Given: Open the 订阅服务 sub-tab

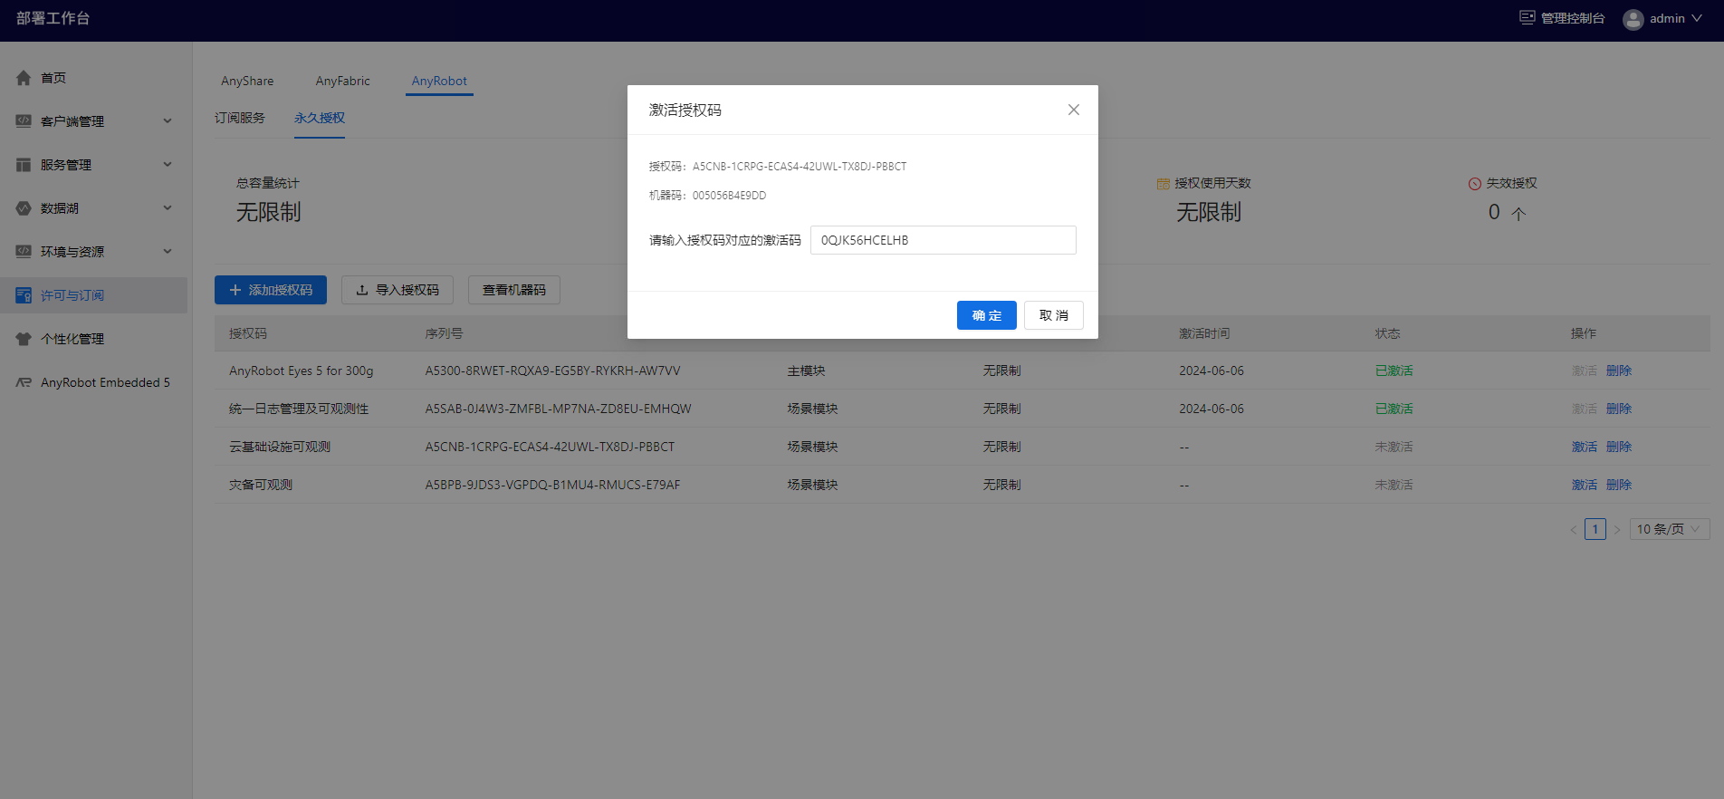Looking at the screenshot, I should pos(240,118).
